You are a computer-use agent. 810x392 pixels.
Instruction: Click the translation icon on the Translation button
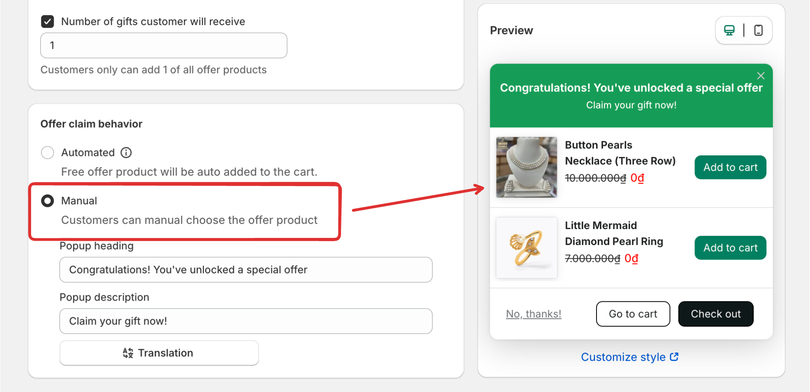(128, 353)
